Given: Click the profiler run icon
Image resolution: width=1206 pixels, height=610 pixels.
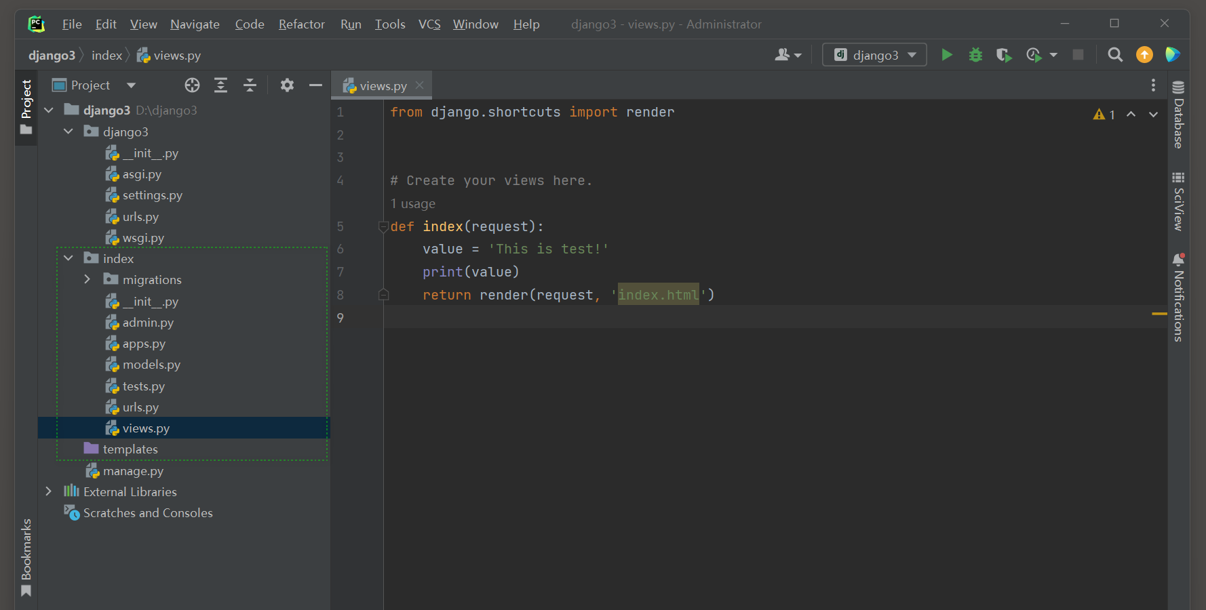Looking at the screenshot, I should 1034,55.
